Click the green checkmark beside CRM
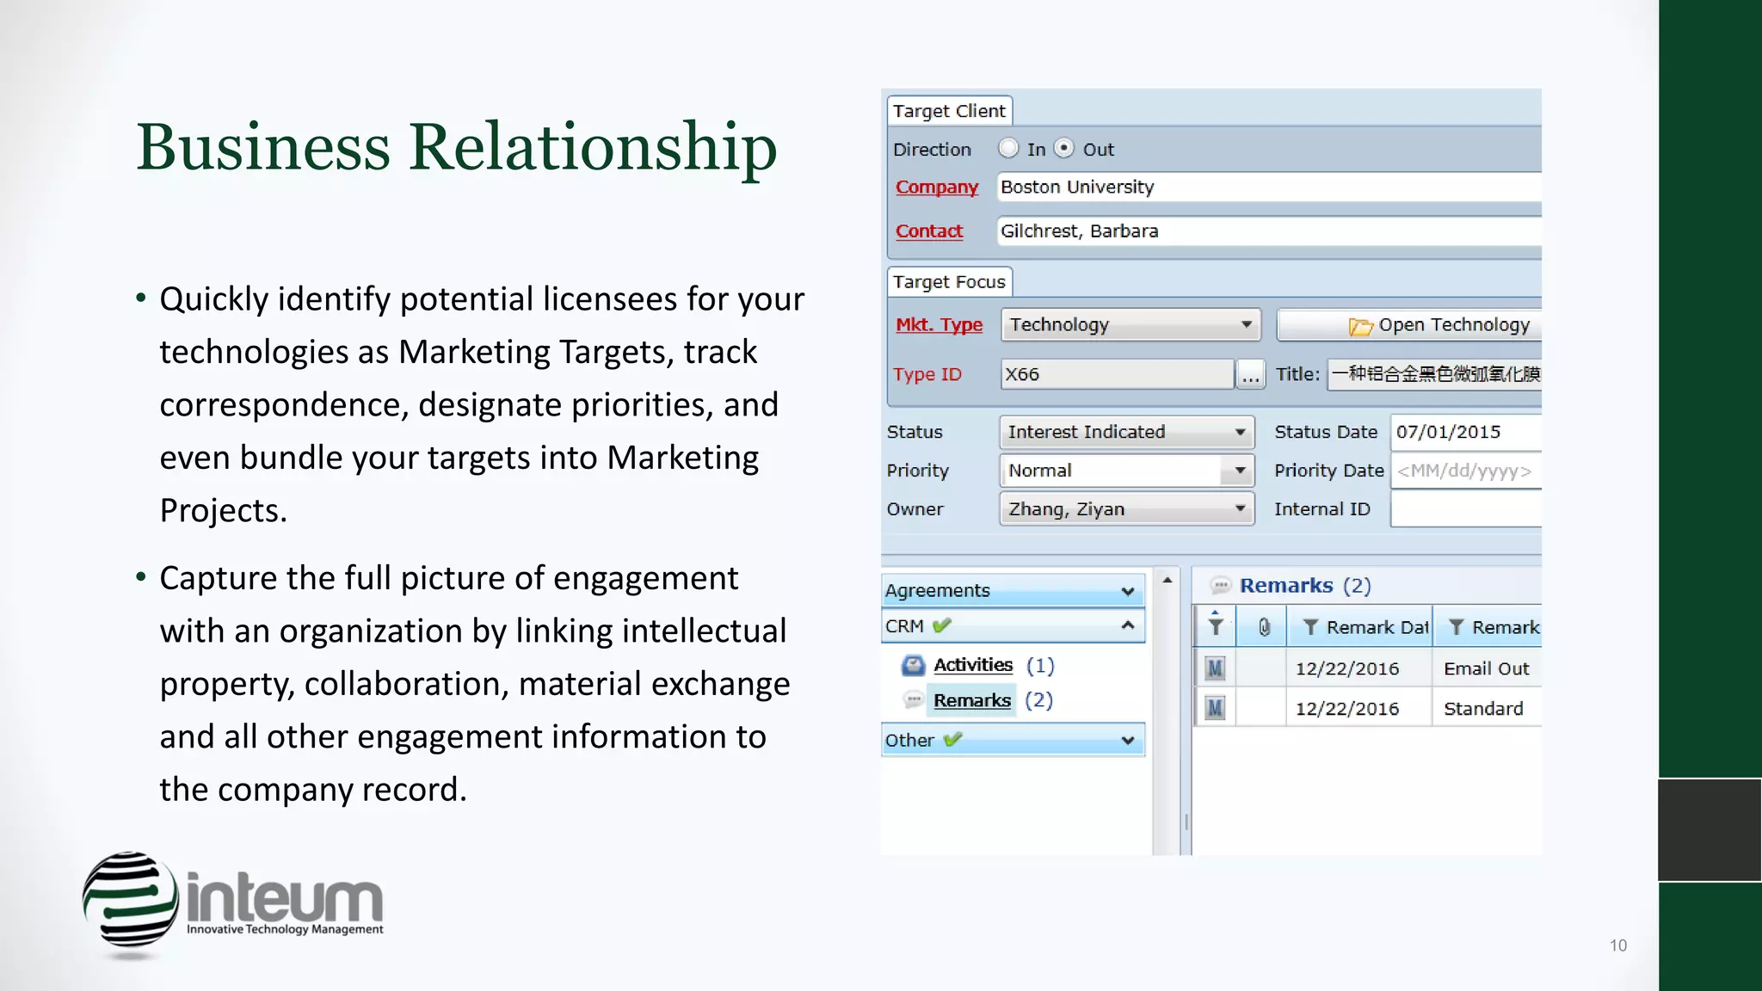 click(942, 625)
